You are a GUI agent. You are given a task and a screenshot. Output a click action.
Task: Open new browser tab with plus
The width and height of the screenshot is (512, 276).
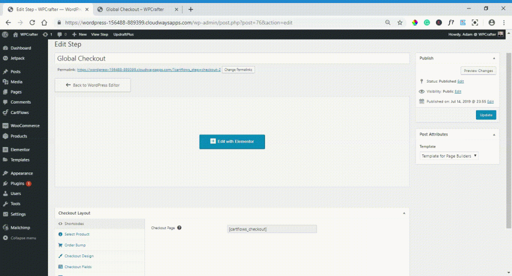coord(190,9)
